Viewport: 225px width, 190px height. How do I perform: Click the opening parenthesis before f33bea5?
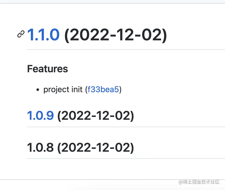pos(86,90)
